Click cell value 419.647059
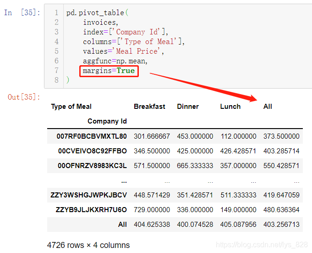The image size is (312, 253). pos(281,195)
